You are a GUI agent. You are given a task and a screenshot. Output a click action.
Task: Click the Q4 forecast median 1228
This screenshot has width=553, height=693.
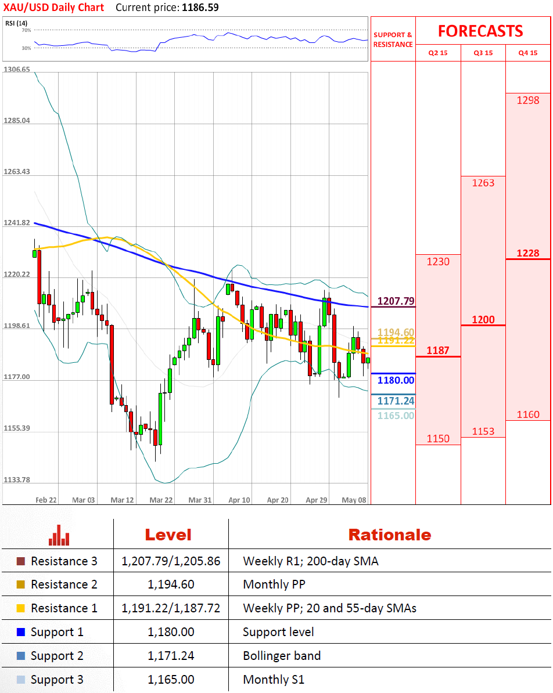point(528,253)
